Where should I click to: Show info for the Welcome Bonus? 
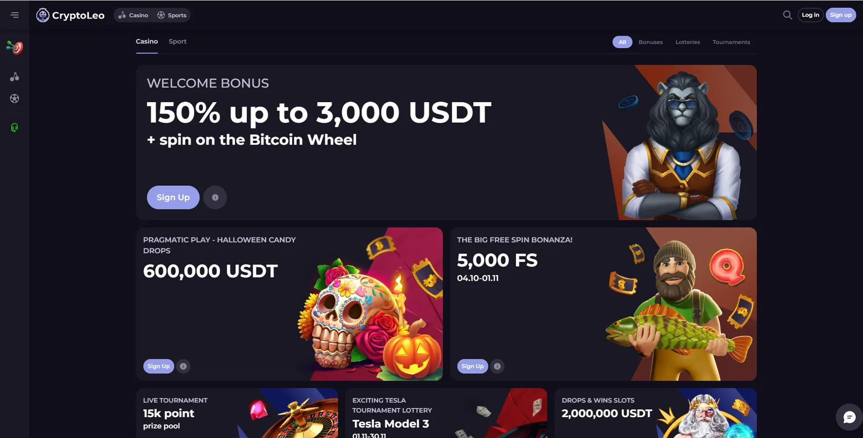pos(215,198)
